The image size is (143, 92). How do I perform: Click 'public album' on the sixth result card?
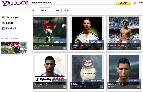pyautogui.click(x=134, y=80)
